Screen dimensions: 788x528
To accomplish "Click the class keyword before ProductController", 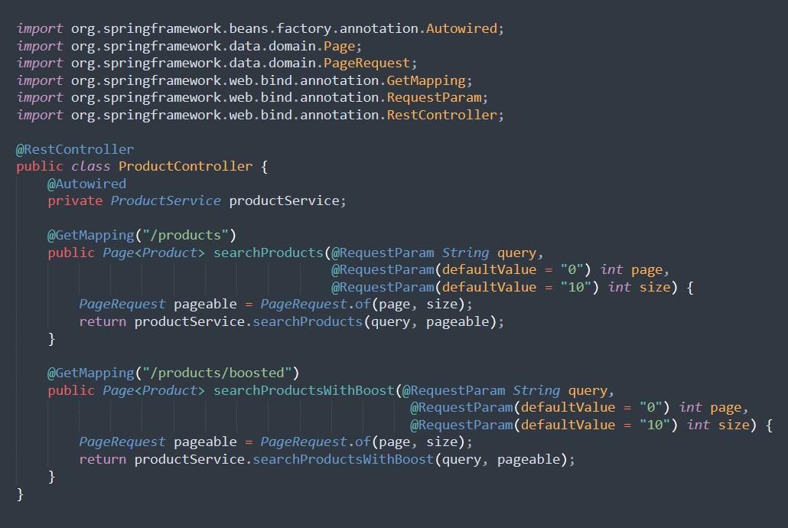I will (x=90, y=166).
